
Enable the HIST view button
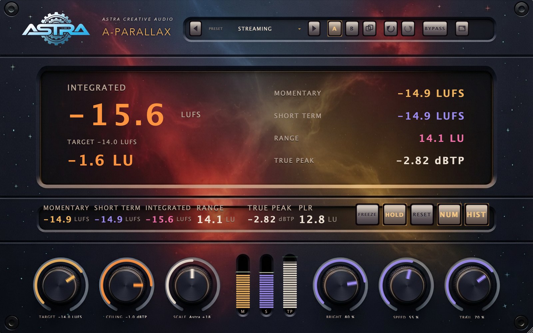(476, 214)
